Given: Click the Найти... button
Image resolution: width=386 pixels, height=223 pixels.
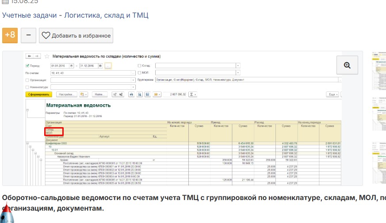Looking at the screenshot, I should pyautogui.click(x=99, y=94).
